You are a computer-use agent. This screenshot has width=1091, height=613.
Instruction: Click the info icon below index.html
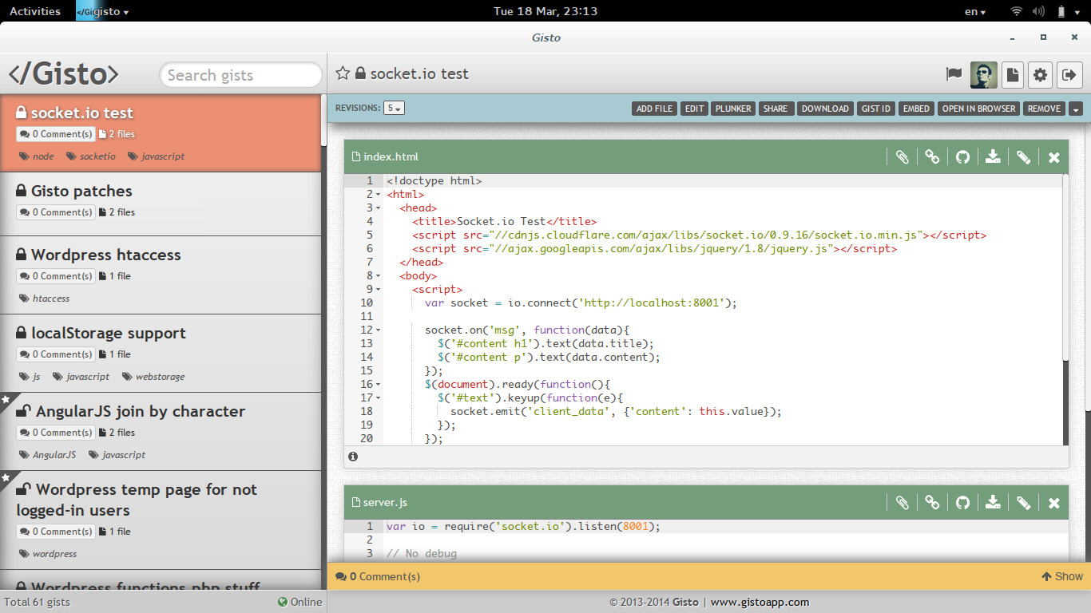coord(353,457)
